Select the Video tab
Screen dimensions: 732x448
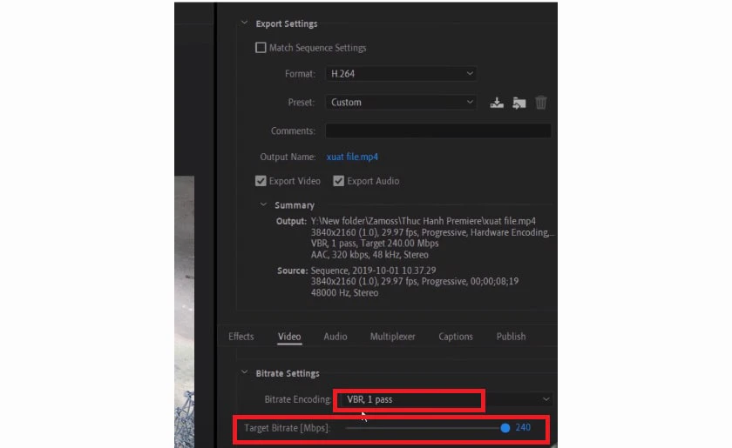289,336
